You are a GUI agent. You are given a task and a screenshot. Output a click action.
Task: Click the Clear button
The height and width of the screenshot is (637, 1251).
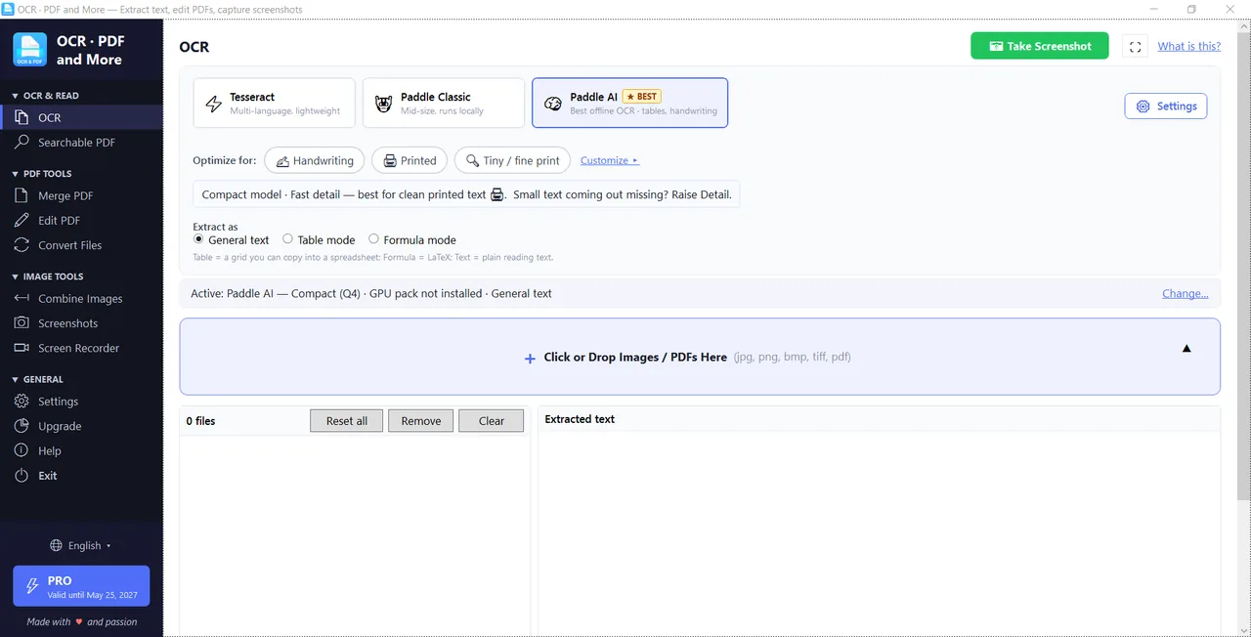point(492,421)
